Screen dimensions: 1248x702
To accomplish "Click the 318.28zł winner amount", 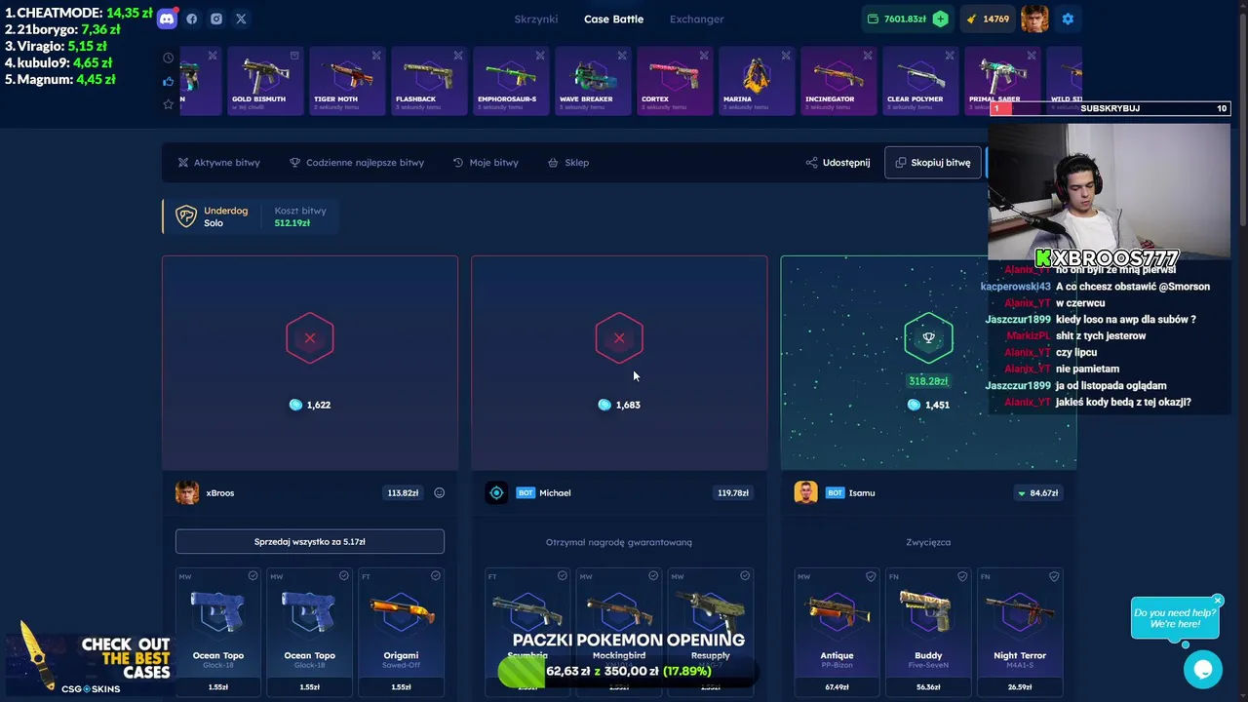I will [x=928, y=381].
